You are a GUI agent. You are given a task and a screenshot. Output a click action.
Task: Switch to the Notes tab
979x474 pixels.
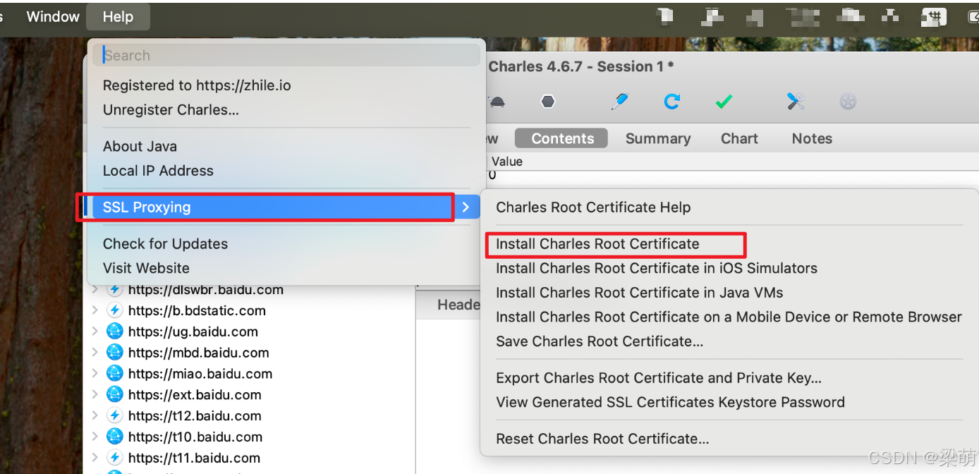(x=812, y=138)
